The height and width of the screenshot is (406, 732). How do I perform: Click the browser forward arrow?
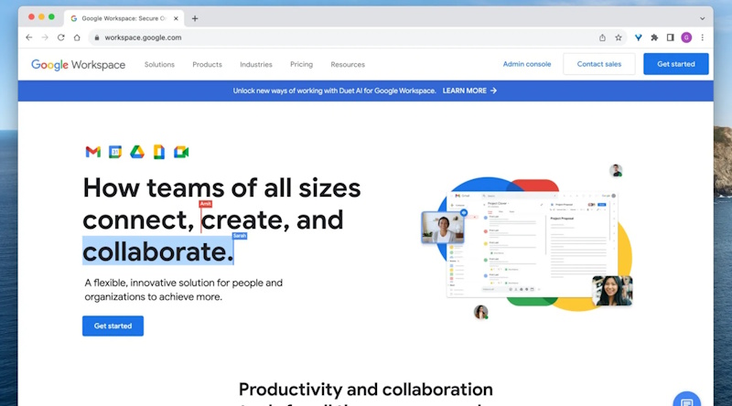click(x=45, y=37)
